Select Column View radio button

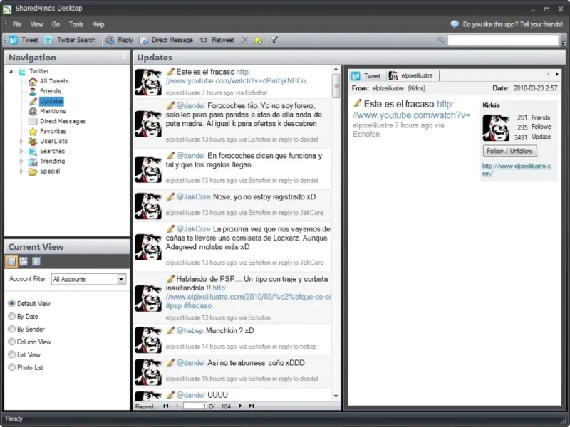tap(11, 342)
